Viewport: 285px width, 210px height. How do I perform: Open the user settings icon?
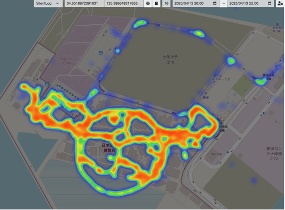coord(280,3)
